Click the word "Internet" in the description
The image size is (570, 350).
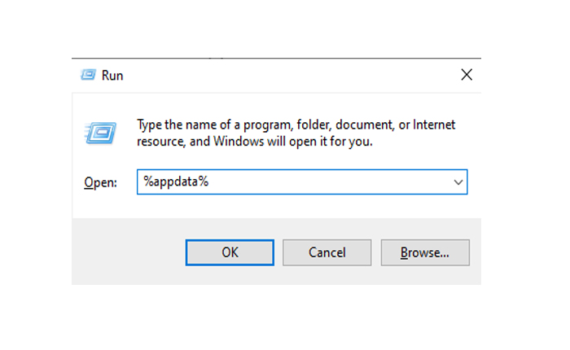click(x=434, y=125)
